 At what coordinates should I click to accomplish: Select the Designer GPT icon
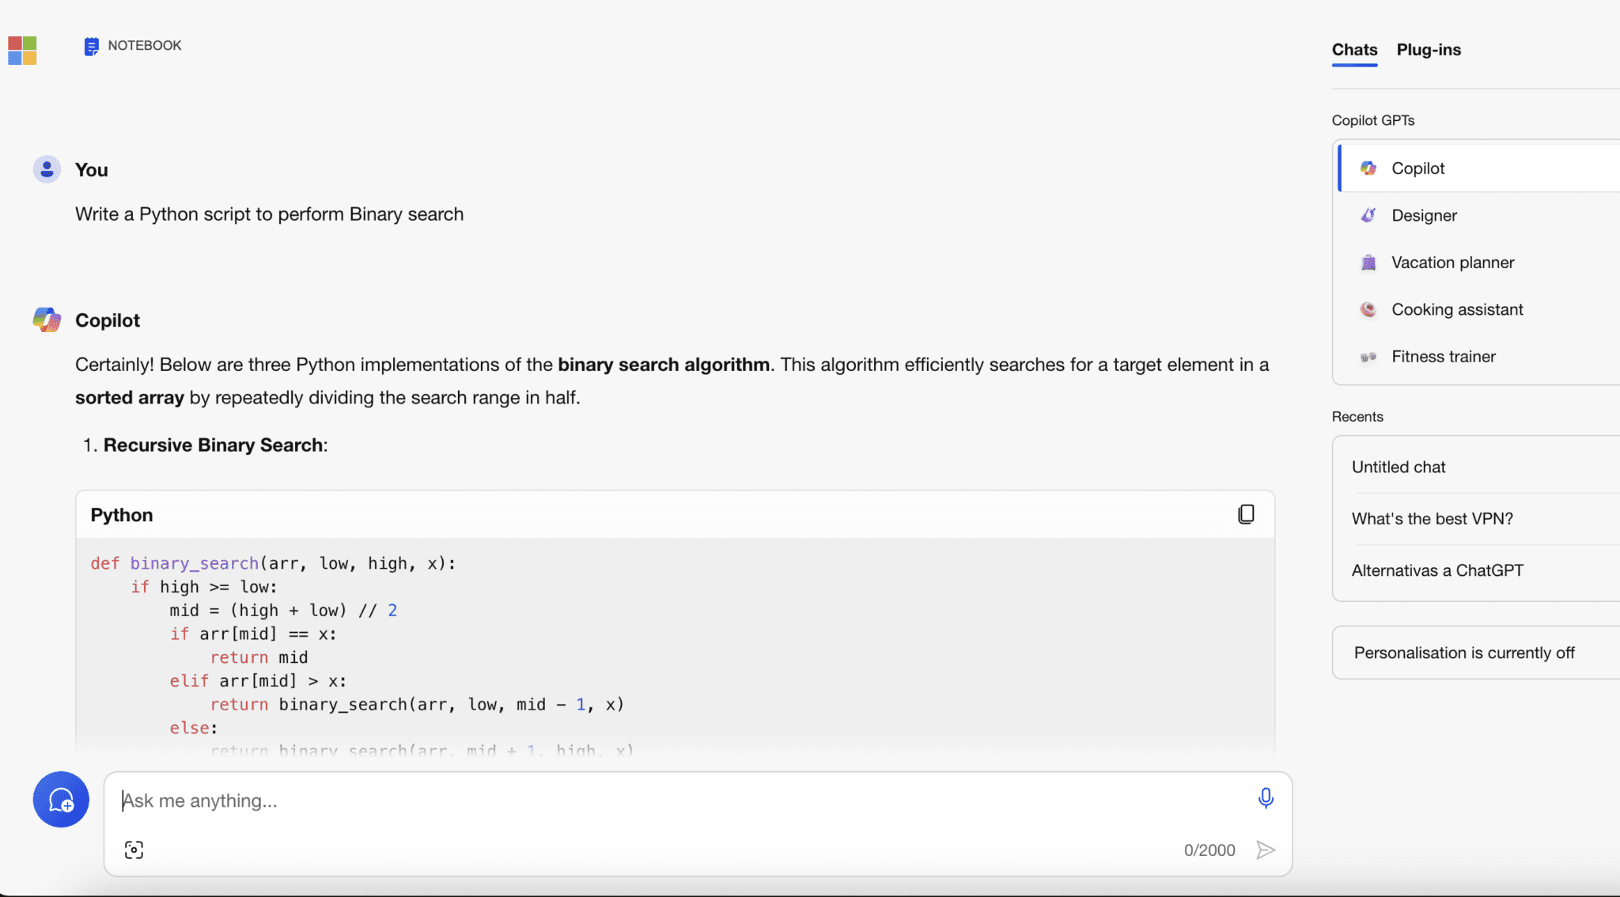[x=1368, y=215]
